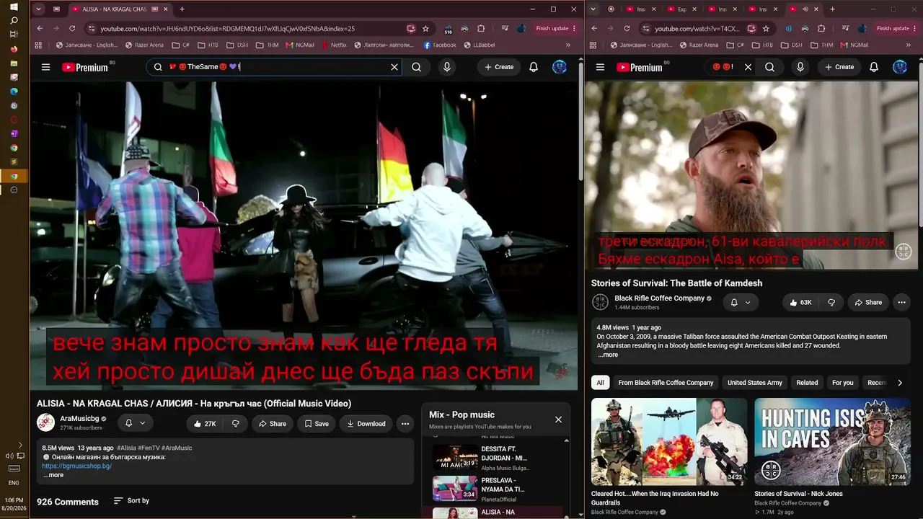Save the ALISIA video to a playlist
The height and width of the screenshot is (519, 923).
[317, 424]
